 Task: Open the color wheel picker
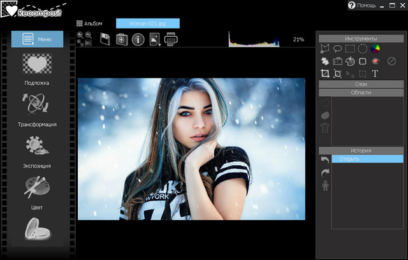(x=375, y=48)
